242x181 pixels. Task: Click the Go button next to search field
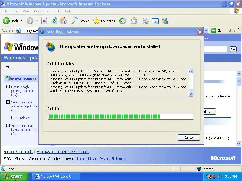[233, 49]
